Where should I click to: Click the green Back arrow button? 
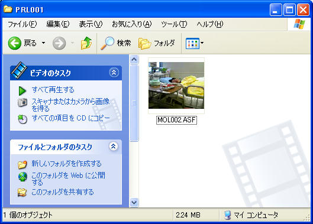(15, 43)
